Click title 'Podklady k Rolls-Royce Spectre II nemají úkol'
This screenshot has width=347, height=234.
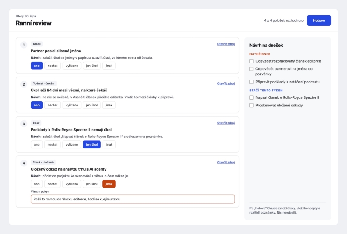pyautogui.click(x=71, y=130)
